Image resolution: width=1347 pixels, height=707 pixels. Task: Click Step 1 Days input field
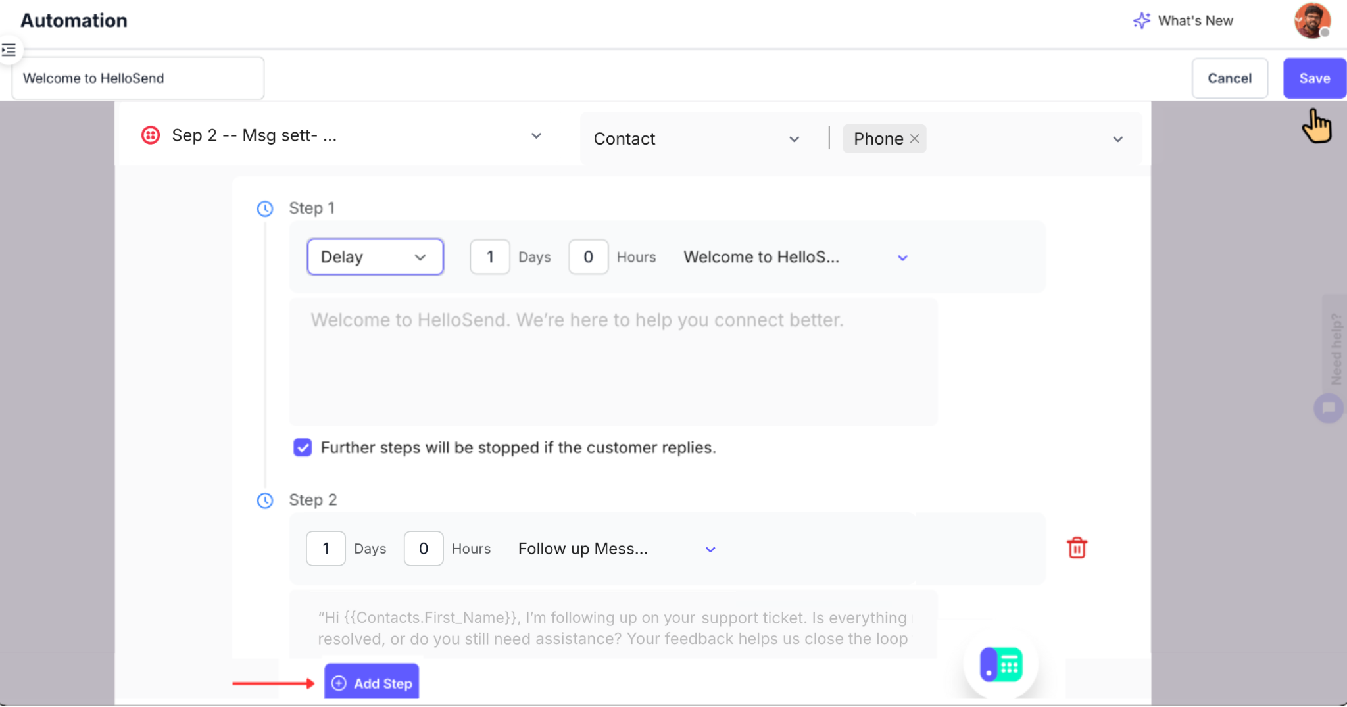click(x=490, y=257)
